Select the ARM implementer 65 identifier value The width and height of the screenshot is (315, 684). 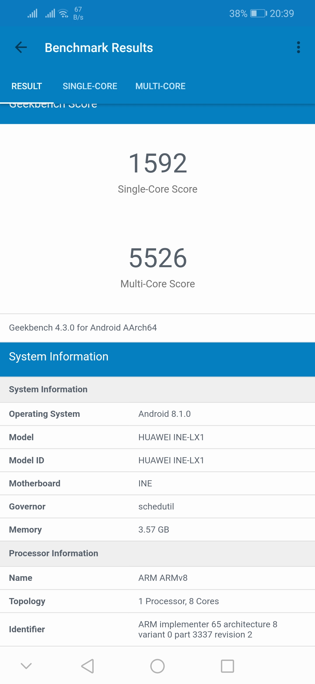pyautogui.click(x=208, y=629)
